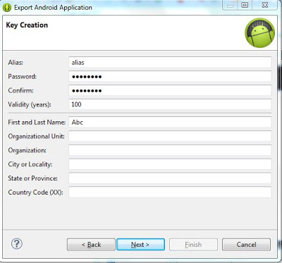The height and width of the screenshot is (263, 282).
Task: Minimize the Export Android Application window
Action: [230, 5]
